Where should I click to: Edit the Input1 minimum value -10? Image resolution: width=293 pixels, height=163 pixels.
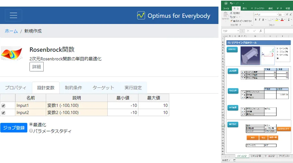[123, 106]
